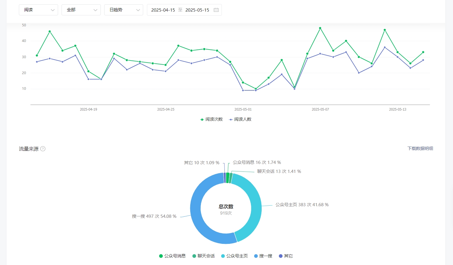Viewport: 453px width, 265px height.
Task: Click the label 聊天会话 13 次 1.41 %
Action: tap(279, 171)
